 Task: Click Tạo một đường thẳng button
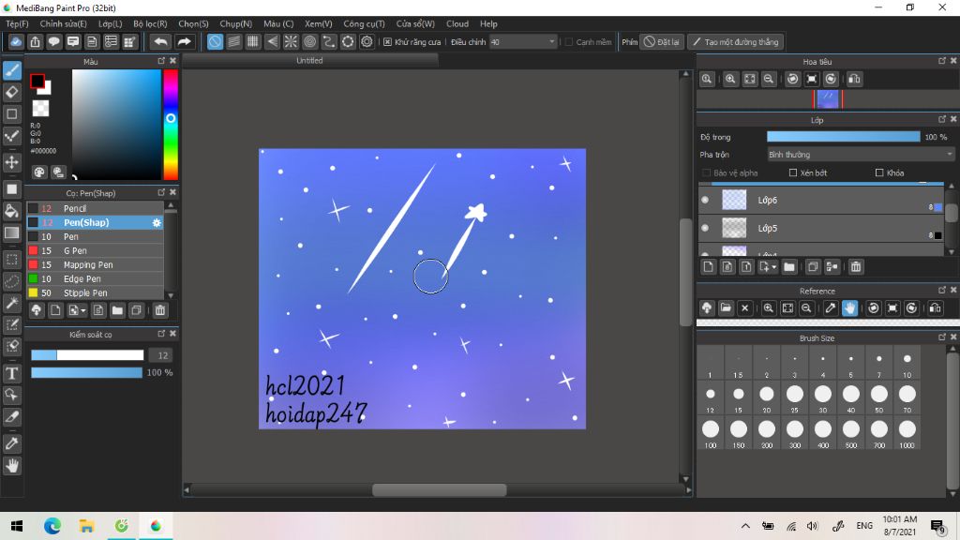click(x=735, y=42)
